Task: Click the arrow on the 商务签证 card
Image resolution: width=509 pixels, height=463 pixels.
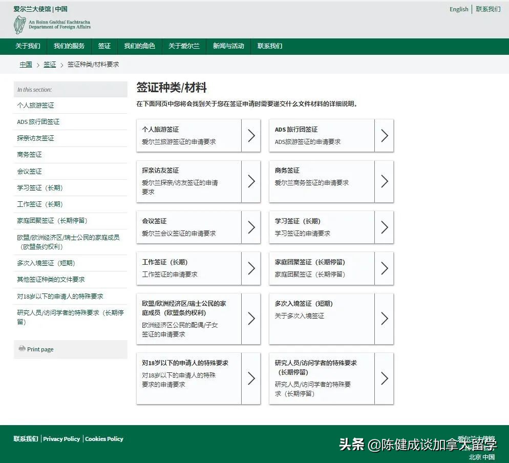Action: pos(384,182)
